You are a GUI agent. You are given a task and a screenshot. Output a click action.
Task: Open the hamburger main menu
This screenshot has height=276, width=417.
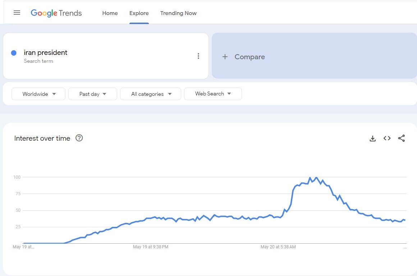[x=17, y=13]
